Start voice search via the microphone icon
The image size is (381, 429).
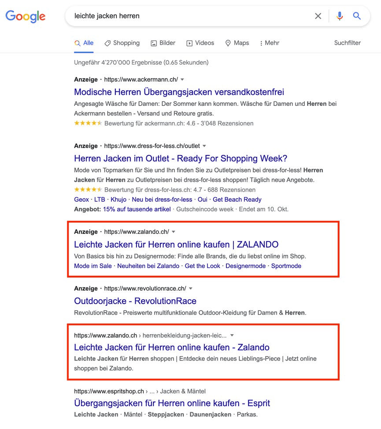[x=339, y=15]
